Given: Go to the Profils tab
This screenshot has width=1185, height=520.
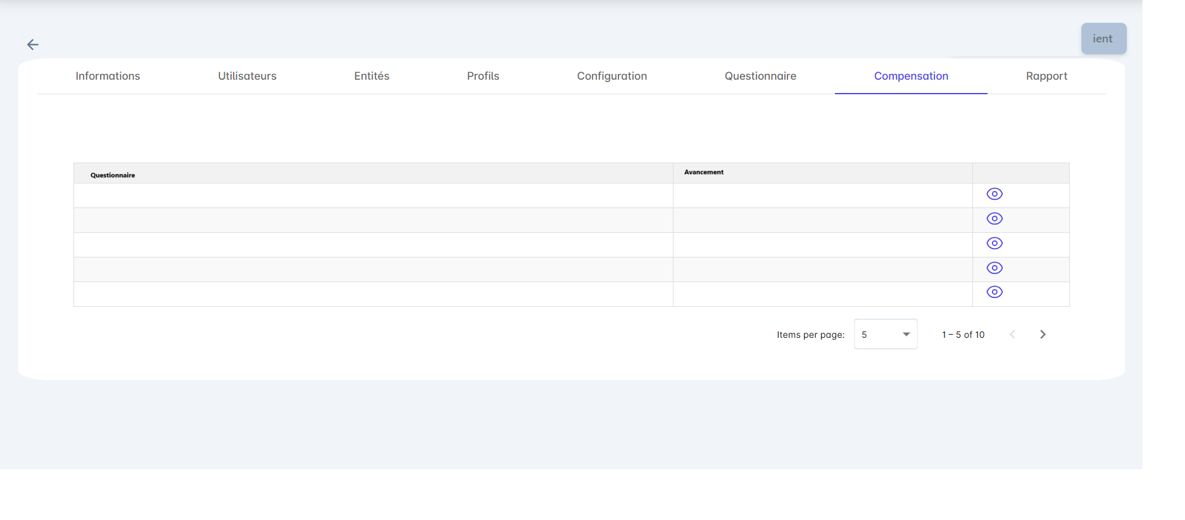Looking at the screenshot, I should pos(483,76).
